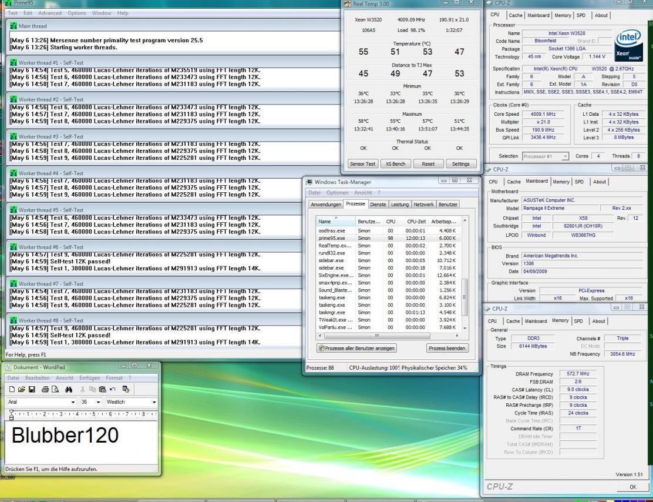The image size is (653, 502).
Task: Click the Real Temp 3.00 title bar icon
Action: click(x=347, y=4)
